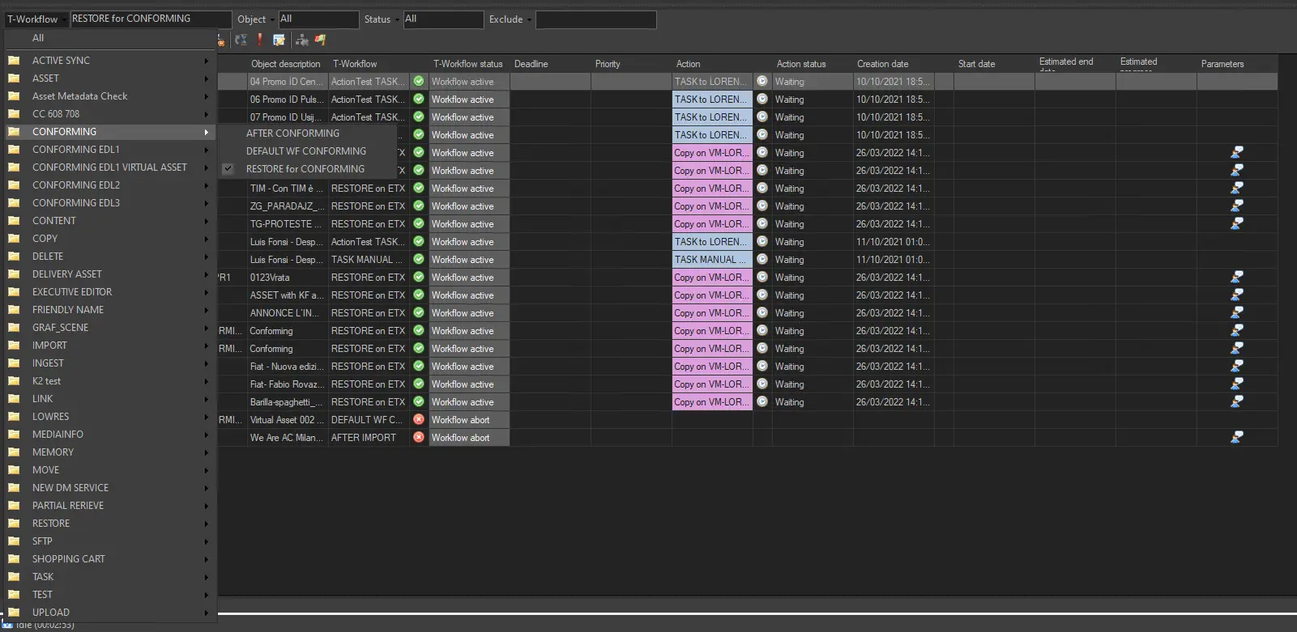The image size is (1297, 632).
Task: Sort by the Creation date column header
Action: point(882,64)
